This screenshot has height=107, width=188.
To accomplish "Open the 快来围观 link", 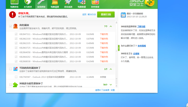I will pos(142,46).
